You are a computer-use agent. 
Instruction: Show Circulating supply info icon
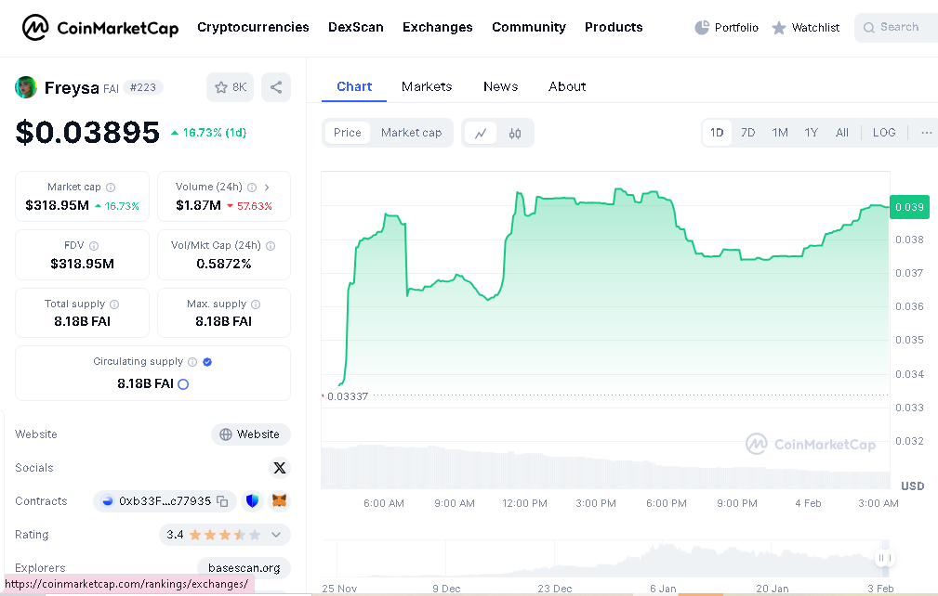(192, 362)
